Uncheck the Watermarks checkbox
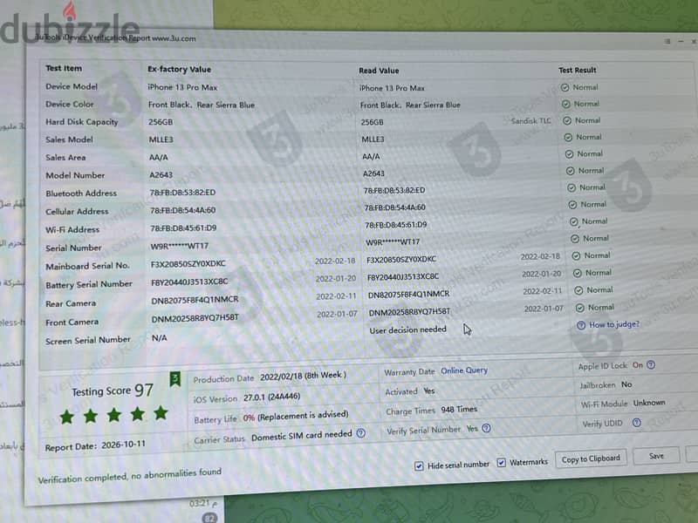Screen dimensions: 698x523 [x=501, y=463]
